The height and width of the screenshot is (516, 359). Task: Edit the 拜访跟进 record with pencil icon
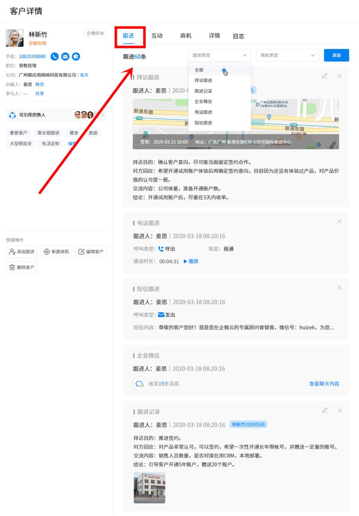click(x=324, y=77)
